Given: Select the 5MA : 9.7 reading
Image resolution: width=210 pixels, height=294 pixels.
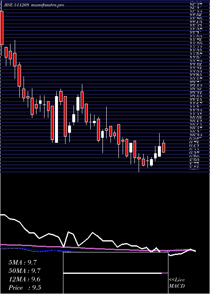Looking at the screenshot, I should (23, 262).
